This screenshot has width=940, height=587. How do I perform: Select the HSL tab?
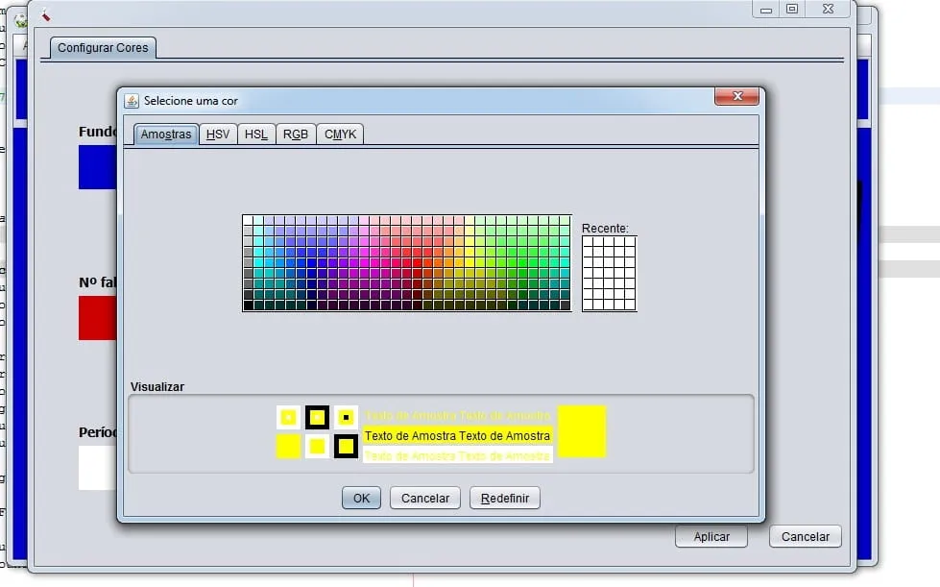point(256,135)
